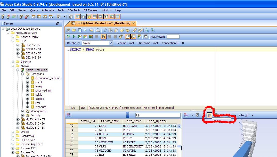Viewport: 277px width, 157px height.
Task: Open the Automate menu
Action: click(x=48, y=10)
